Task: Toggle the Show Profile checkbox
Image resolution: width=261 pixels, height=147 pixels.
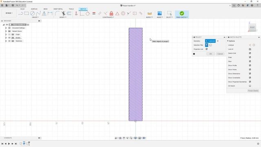Action: tap(250, 65)
